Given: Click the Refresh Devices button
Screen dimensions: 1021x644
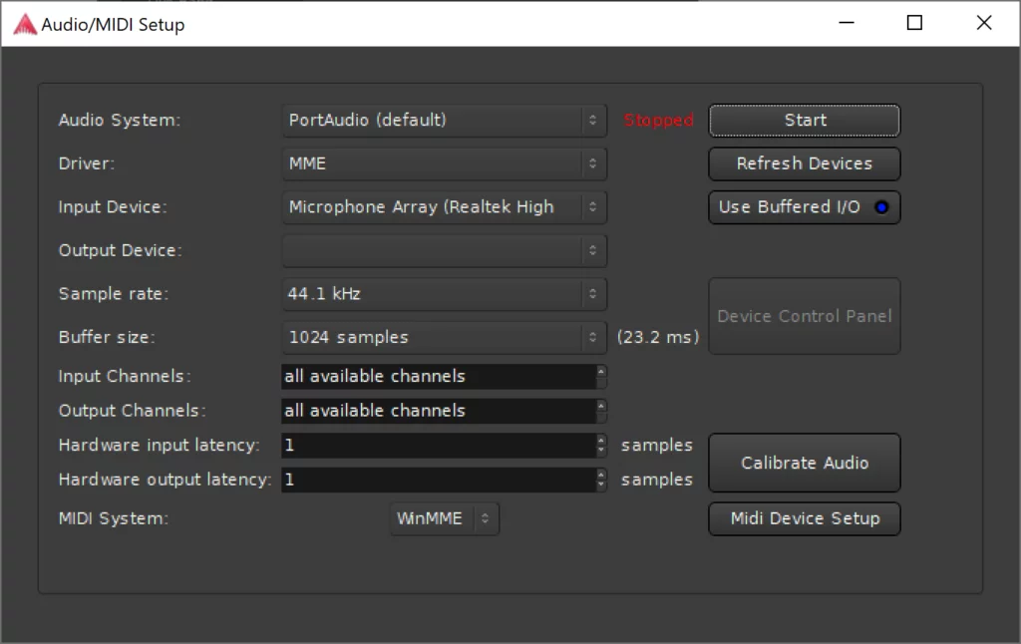Looking at the screenshot, I should (805, 163).
